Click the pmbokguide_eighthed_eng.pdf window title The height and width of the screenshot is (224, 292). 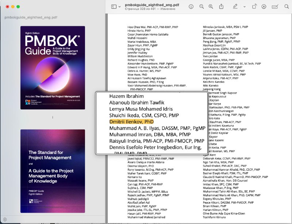[152, 4]
